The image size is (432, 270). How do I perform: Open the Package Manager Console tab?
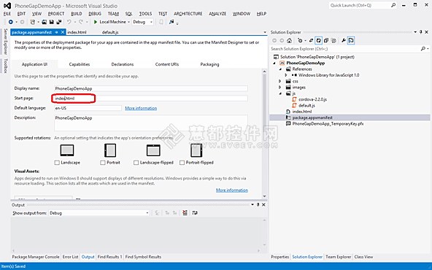click(x=36, y=257)
